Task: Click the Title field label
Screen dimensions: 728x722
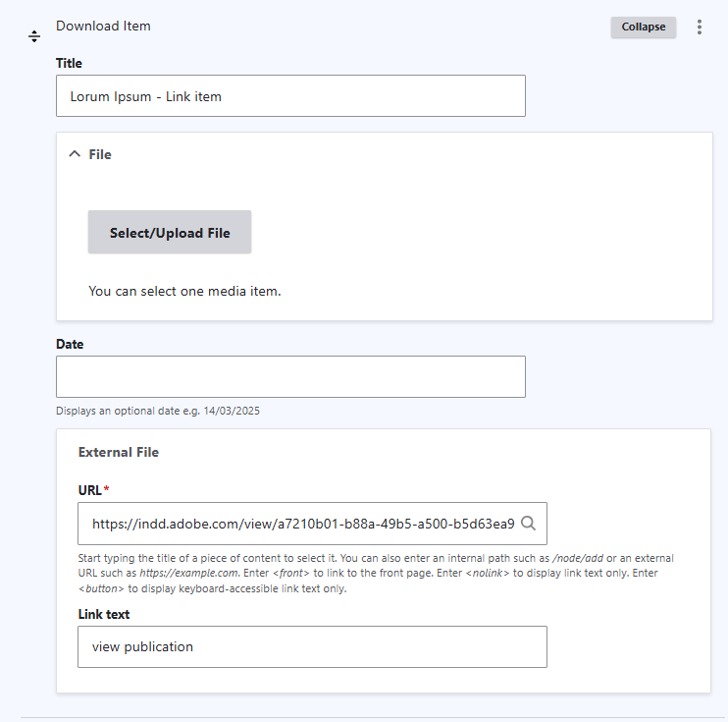Action: pos(69,63)
